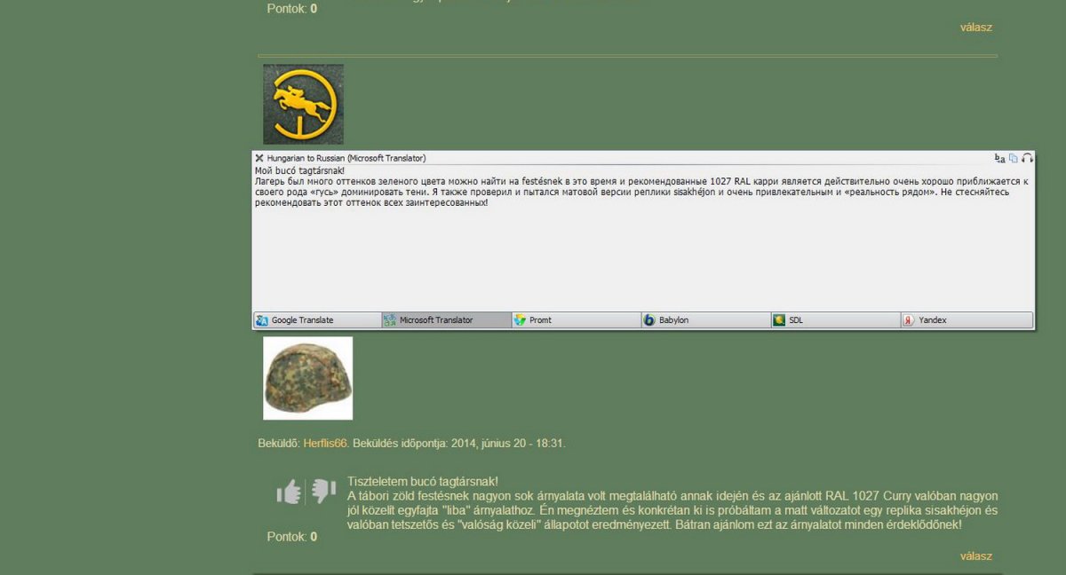Click 'Pontok: 0' under Herflis66 post
Screen dimensions: 1066x575
(x=292, y=537)
